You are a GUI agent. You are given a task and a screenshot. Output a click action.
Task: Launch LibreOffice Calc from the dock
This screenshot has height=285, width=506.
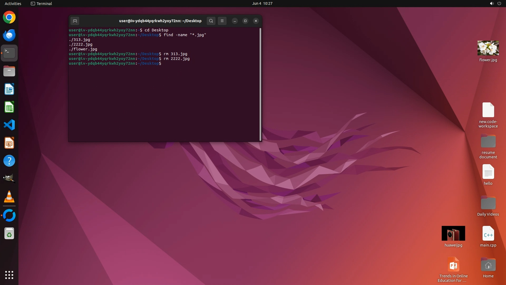pos(9,107)
